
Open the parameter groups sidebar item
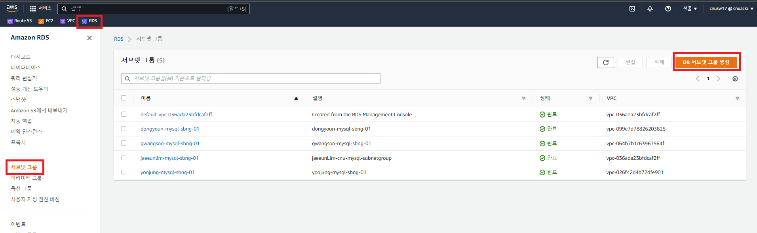[x=26, y=178]
